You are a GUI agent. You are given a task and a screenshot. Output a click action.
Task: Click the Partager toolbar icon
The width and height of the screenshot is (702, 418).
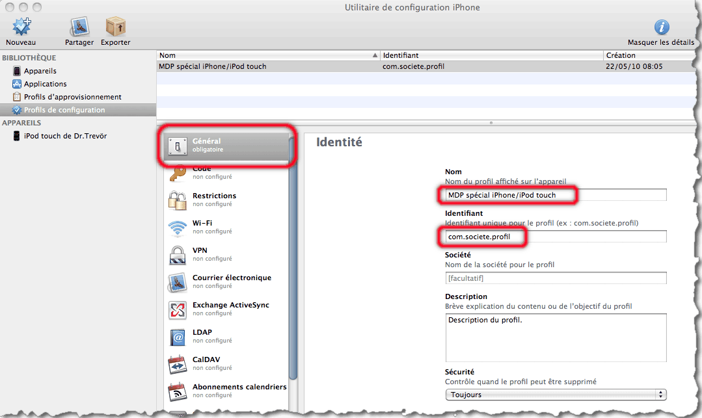click(79, 27)
